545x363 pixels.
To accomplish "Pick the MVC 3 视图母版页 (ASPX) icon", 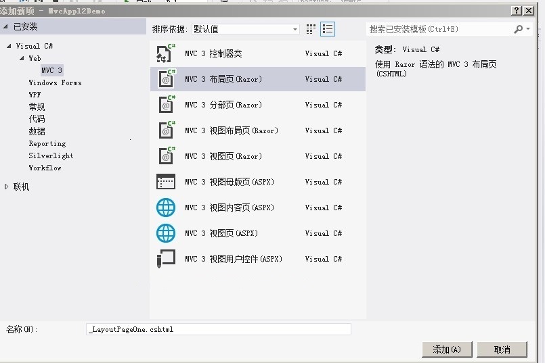I will (166, 182).
